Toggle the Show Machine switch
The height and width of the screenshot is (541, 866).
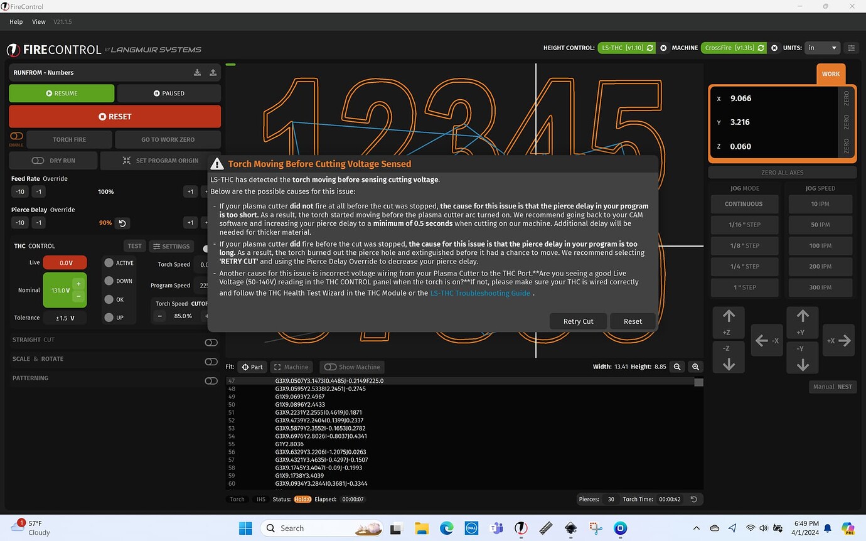329,367
